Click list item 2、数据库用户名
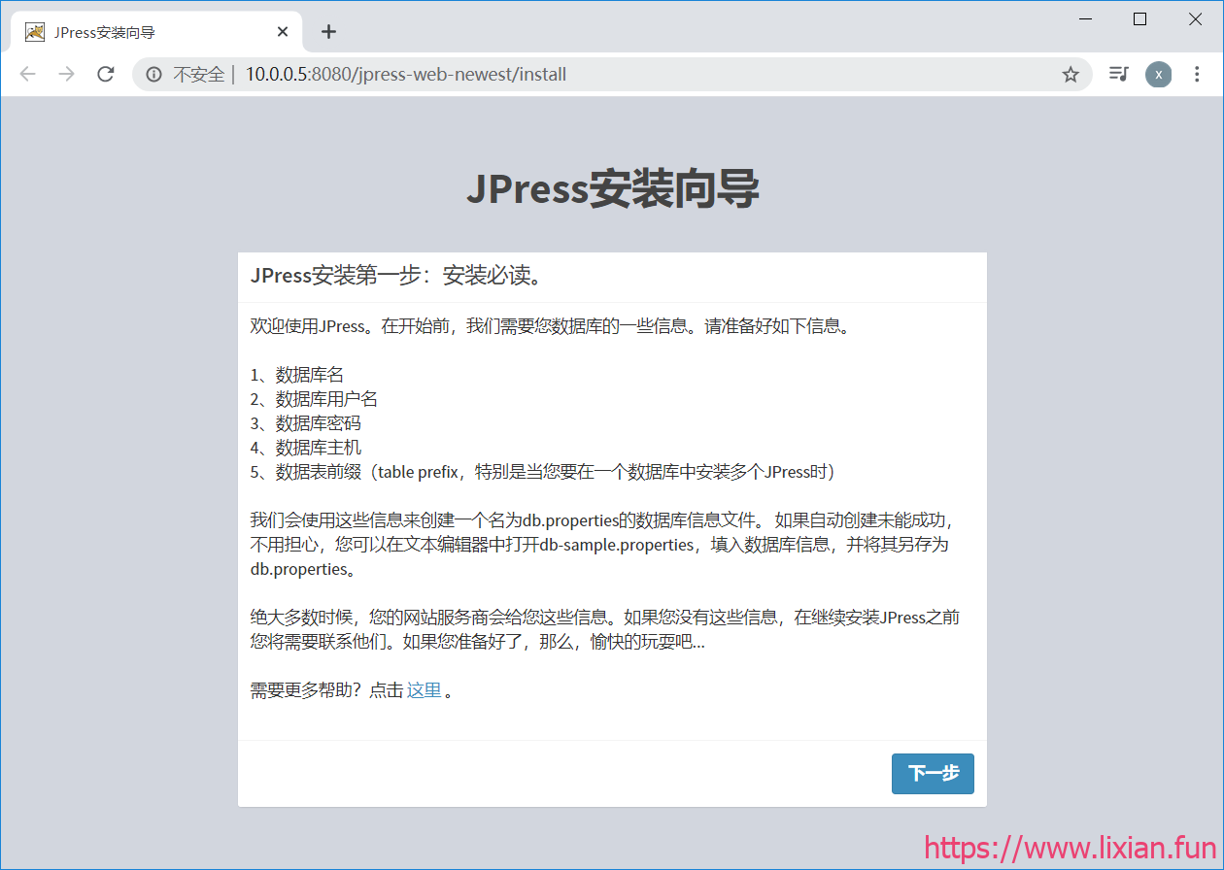1224x870 pixels. (x=314, y=399)
